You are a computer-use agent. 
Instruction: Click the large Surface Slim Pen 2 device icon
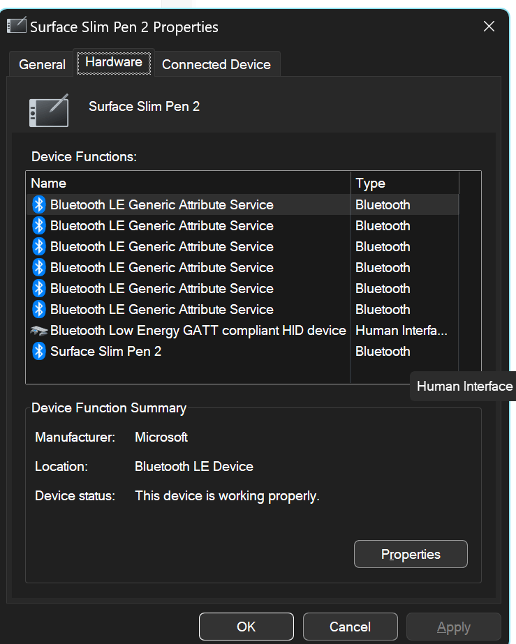point(49,110)
